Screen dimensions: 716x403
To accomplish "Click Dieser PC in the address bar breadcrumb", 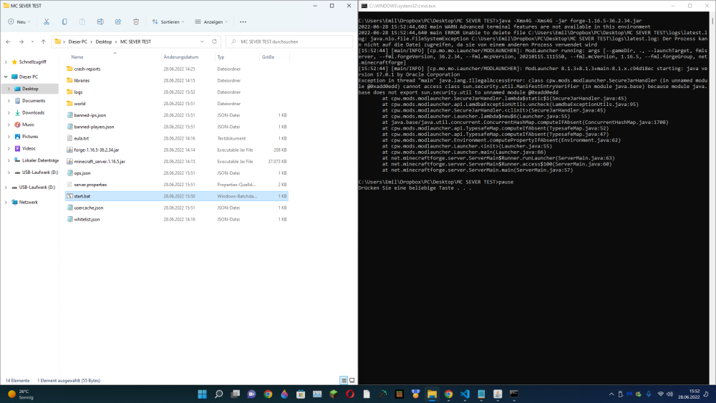I will pyautogui.click(x=77, y=42).
